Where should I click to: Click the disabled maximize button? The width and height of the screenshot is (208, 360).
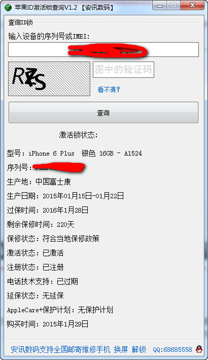174,6
